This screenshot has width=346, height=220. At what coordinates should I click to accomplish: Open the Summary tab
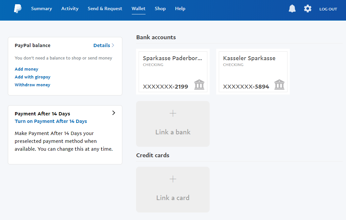(x=42, y=8)
